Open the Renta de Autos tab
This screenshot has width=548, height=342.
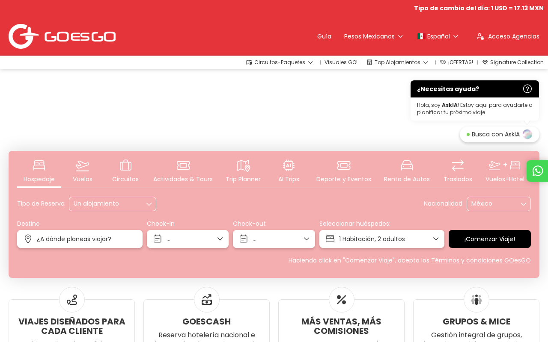407,171
